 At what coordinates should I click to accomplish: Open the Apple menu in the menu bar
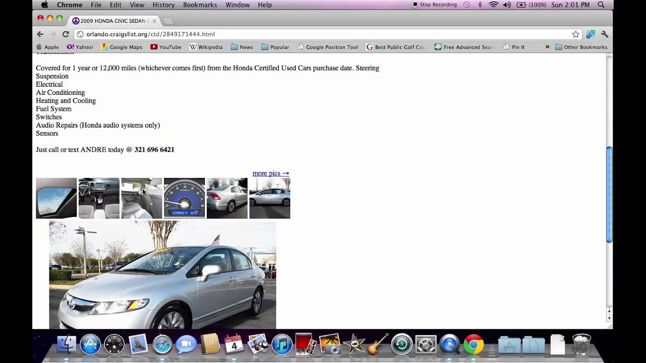click(44, 5)
